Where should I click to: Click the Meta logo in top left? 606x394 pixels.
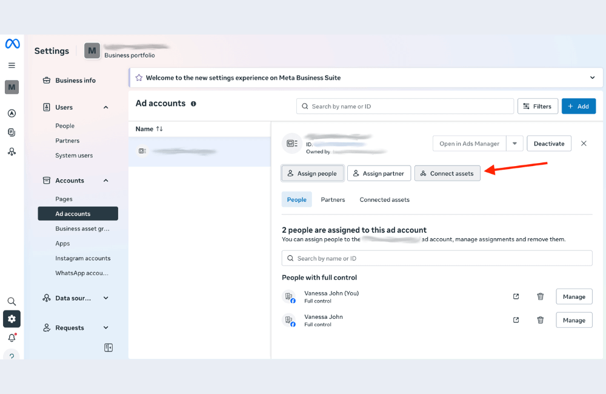point(12,44)
